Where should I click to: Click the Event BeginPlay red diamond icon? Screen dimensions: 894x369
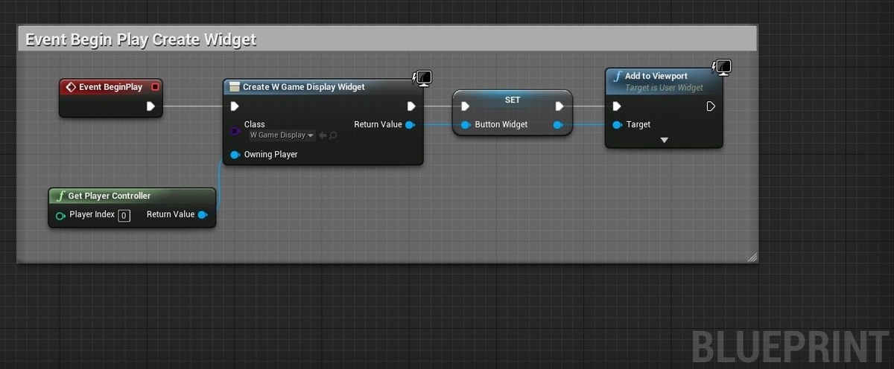71,87
